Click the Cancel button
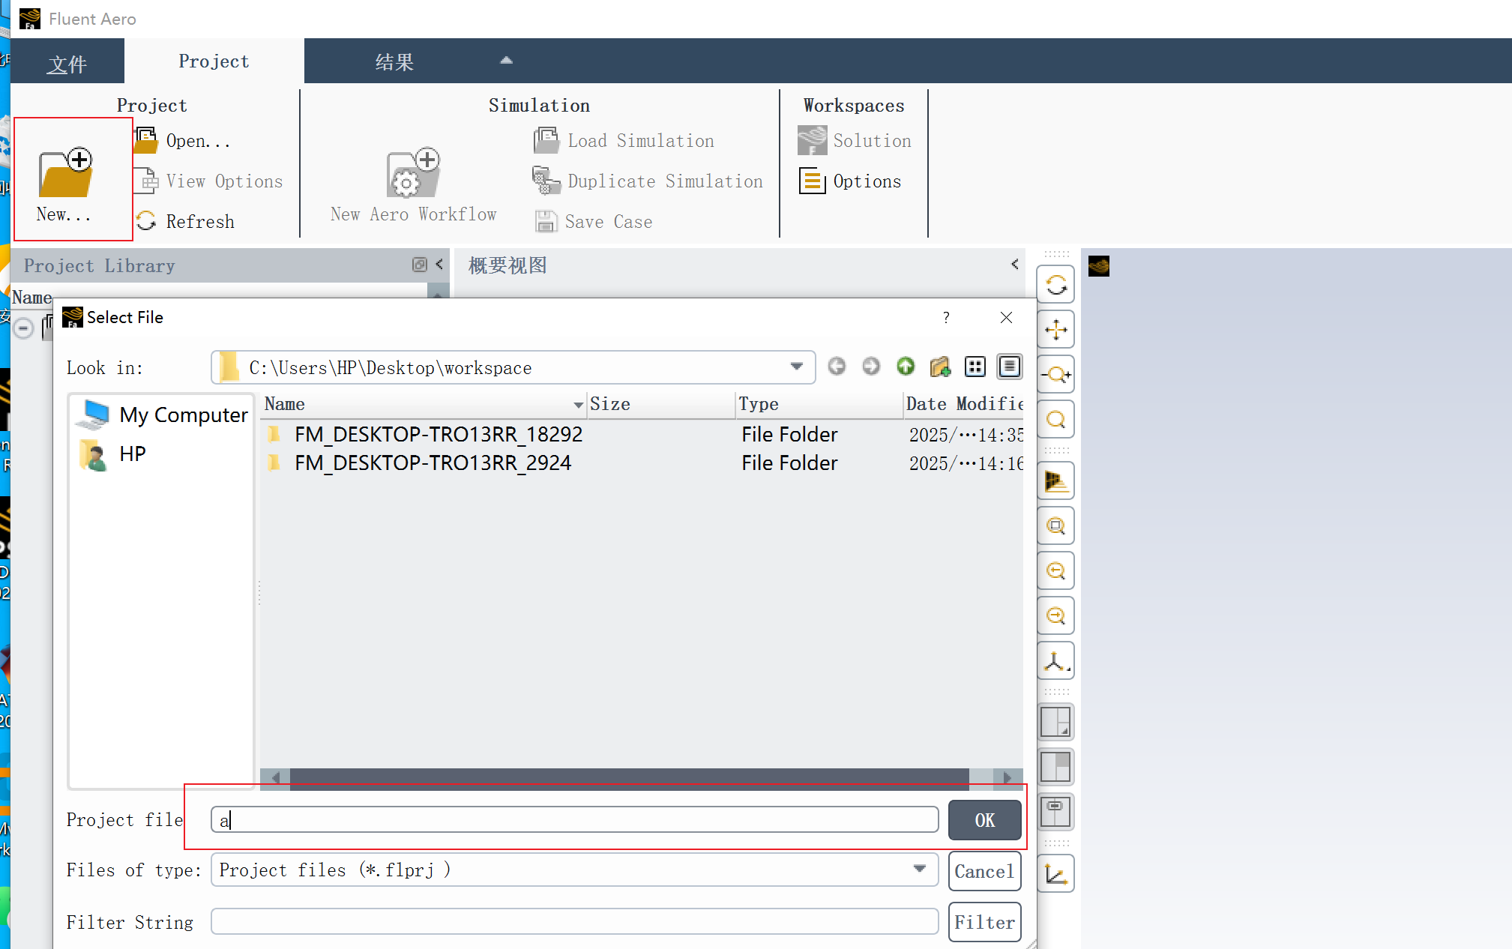This screenshot has width=1512, height=949. 984,871
